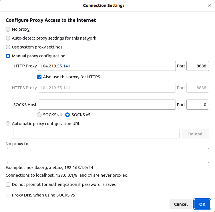Select the No proxy option

coord(8,29)
